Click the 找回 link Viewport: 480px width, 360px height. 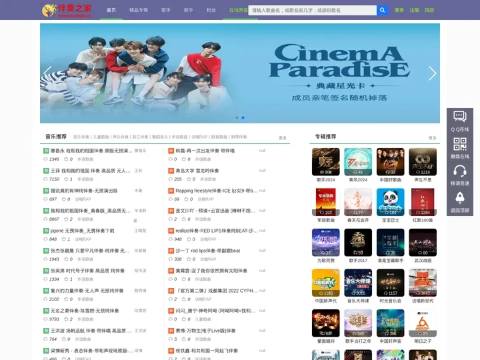tap(429, 10)
